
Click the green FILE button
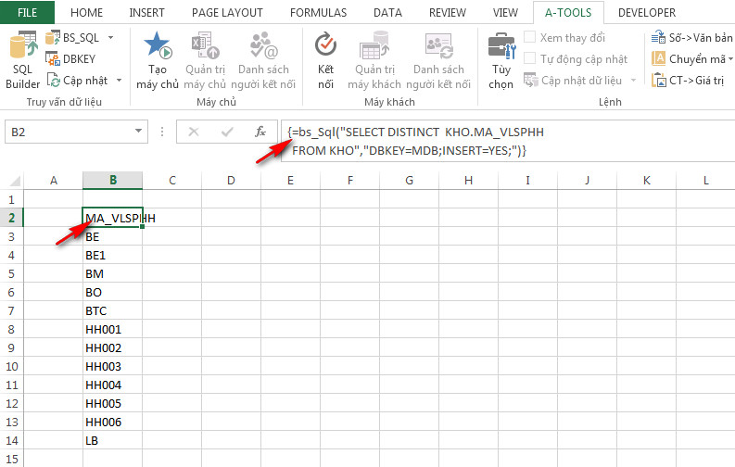pos(28,13)
